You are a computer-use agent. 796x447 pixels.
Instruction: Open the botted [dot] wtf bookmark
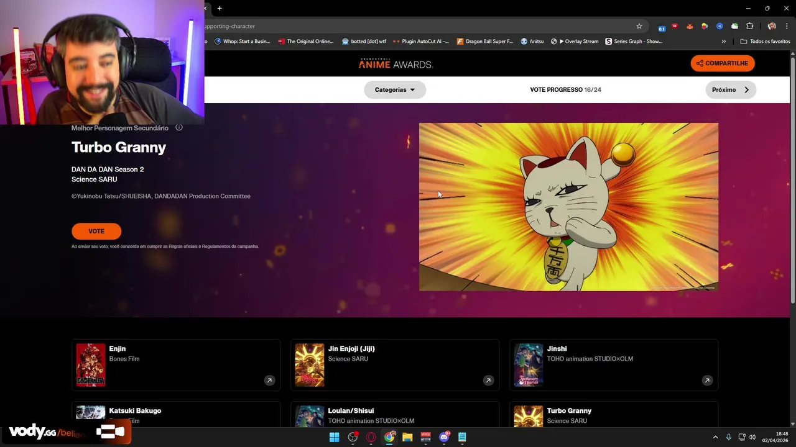coord(364,42)
